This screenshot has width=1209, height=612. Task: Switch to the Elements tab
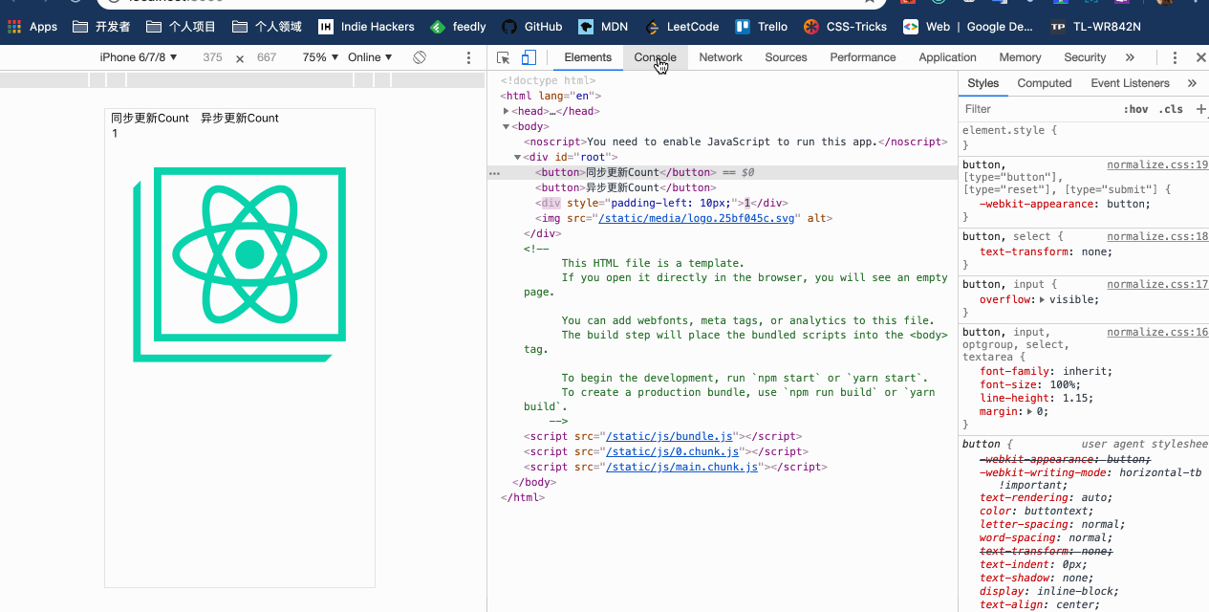point(588,57)
